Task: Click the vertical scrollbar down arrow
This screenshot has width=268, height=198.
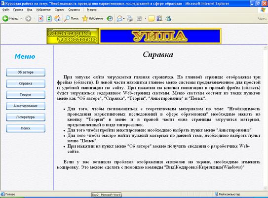Action: (x=266, y=188)
